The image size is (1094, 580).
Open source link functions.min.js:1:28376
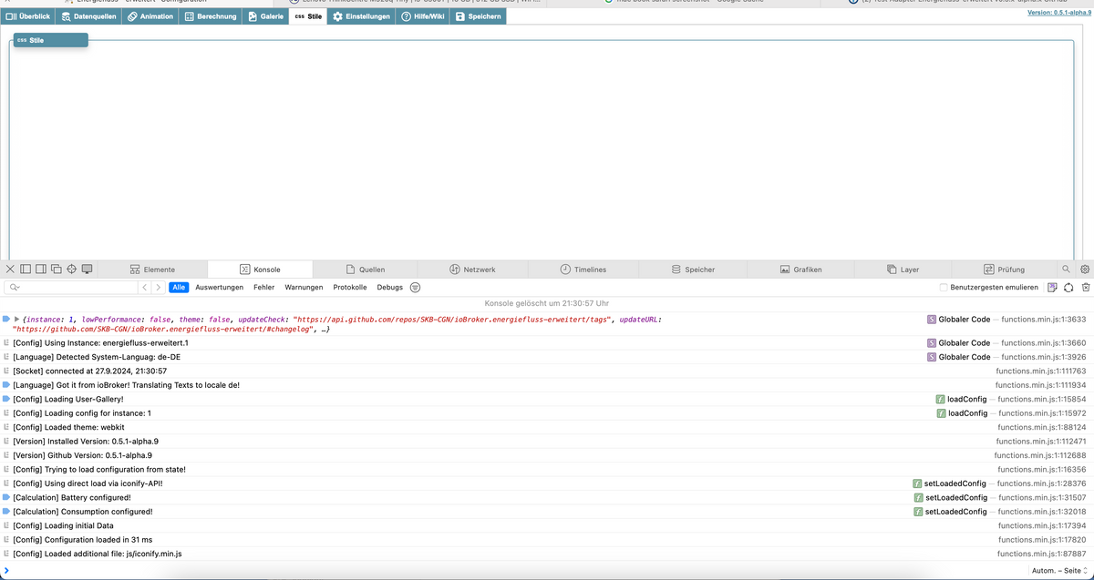[1042, 483]
